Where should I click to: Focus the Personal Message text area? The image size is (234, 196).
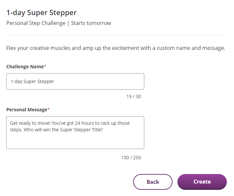(x=75, y=133)
